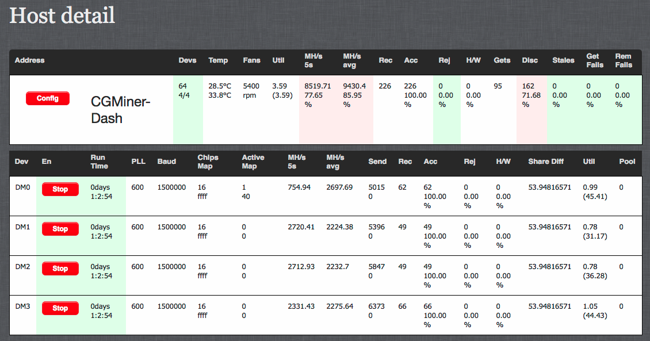
Task: Stop the DM2 device
Action: coord(60,269)
